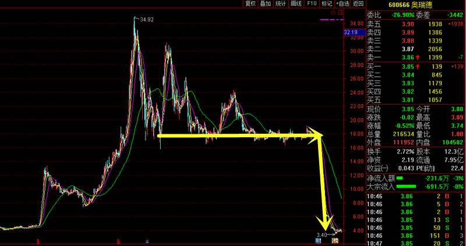
Task: Open the 叠加 overlay option
Action: (266, 3)
